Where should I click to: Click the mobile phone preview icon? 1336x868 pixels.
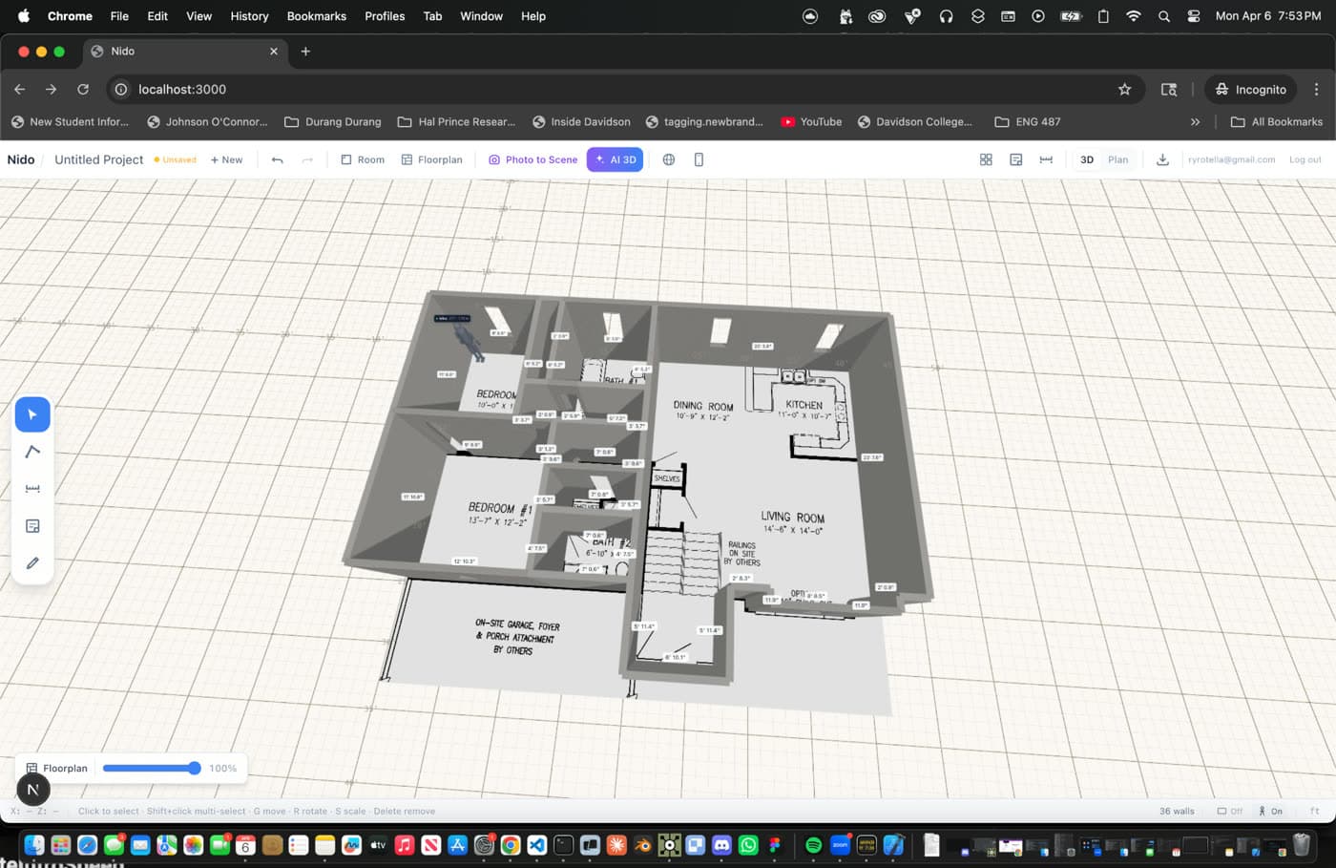pos(699,159)
